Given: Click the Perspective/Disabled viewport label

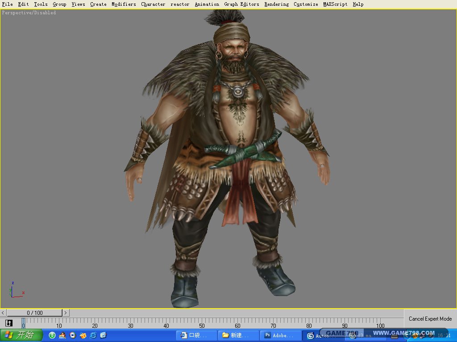Looking at the screenshot, I should click(29, 13).
